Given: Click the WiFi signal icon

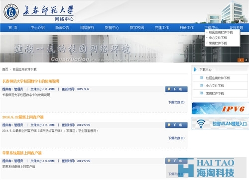Looking at the screenshot, I should [x=201, y=123].
